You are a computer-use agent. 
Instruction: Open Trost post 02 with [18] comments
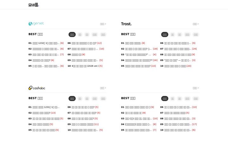coord(139,49)
